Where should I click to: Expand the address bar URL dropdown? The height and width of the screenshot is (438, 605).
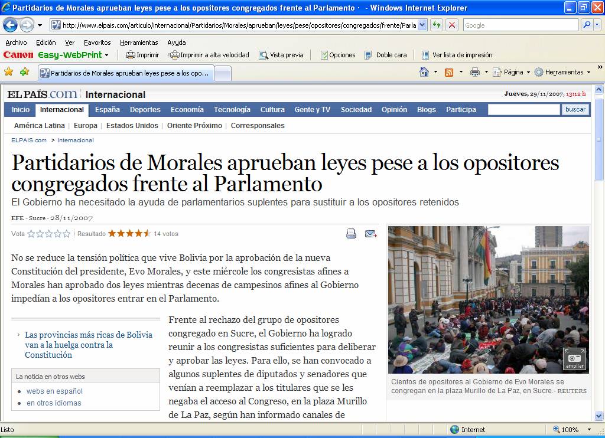(422, 25)
